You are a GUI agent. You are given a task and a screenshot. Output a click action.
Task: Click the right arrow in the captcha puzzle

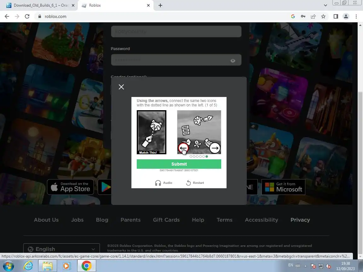click(x=215, y=148)
